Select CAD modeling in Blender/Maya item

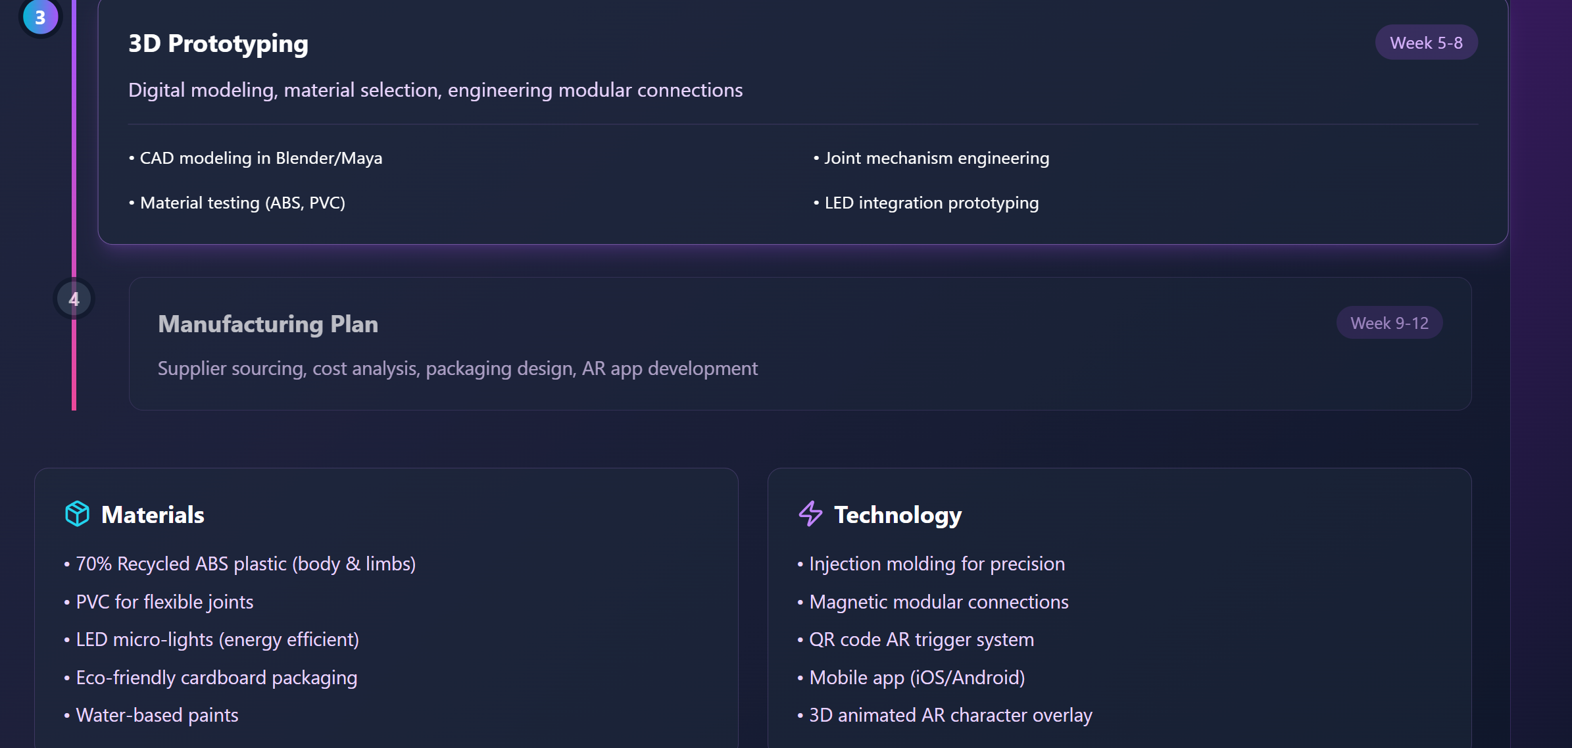[260, 159]
